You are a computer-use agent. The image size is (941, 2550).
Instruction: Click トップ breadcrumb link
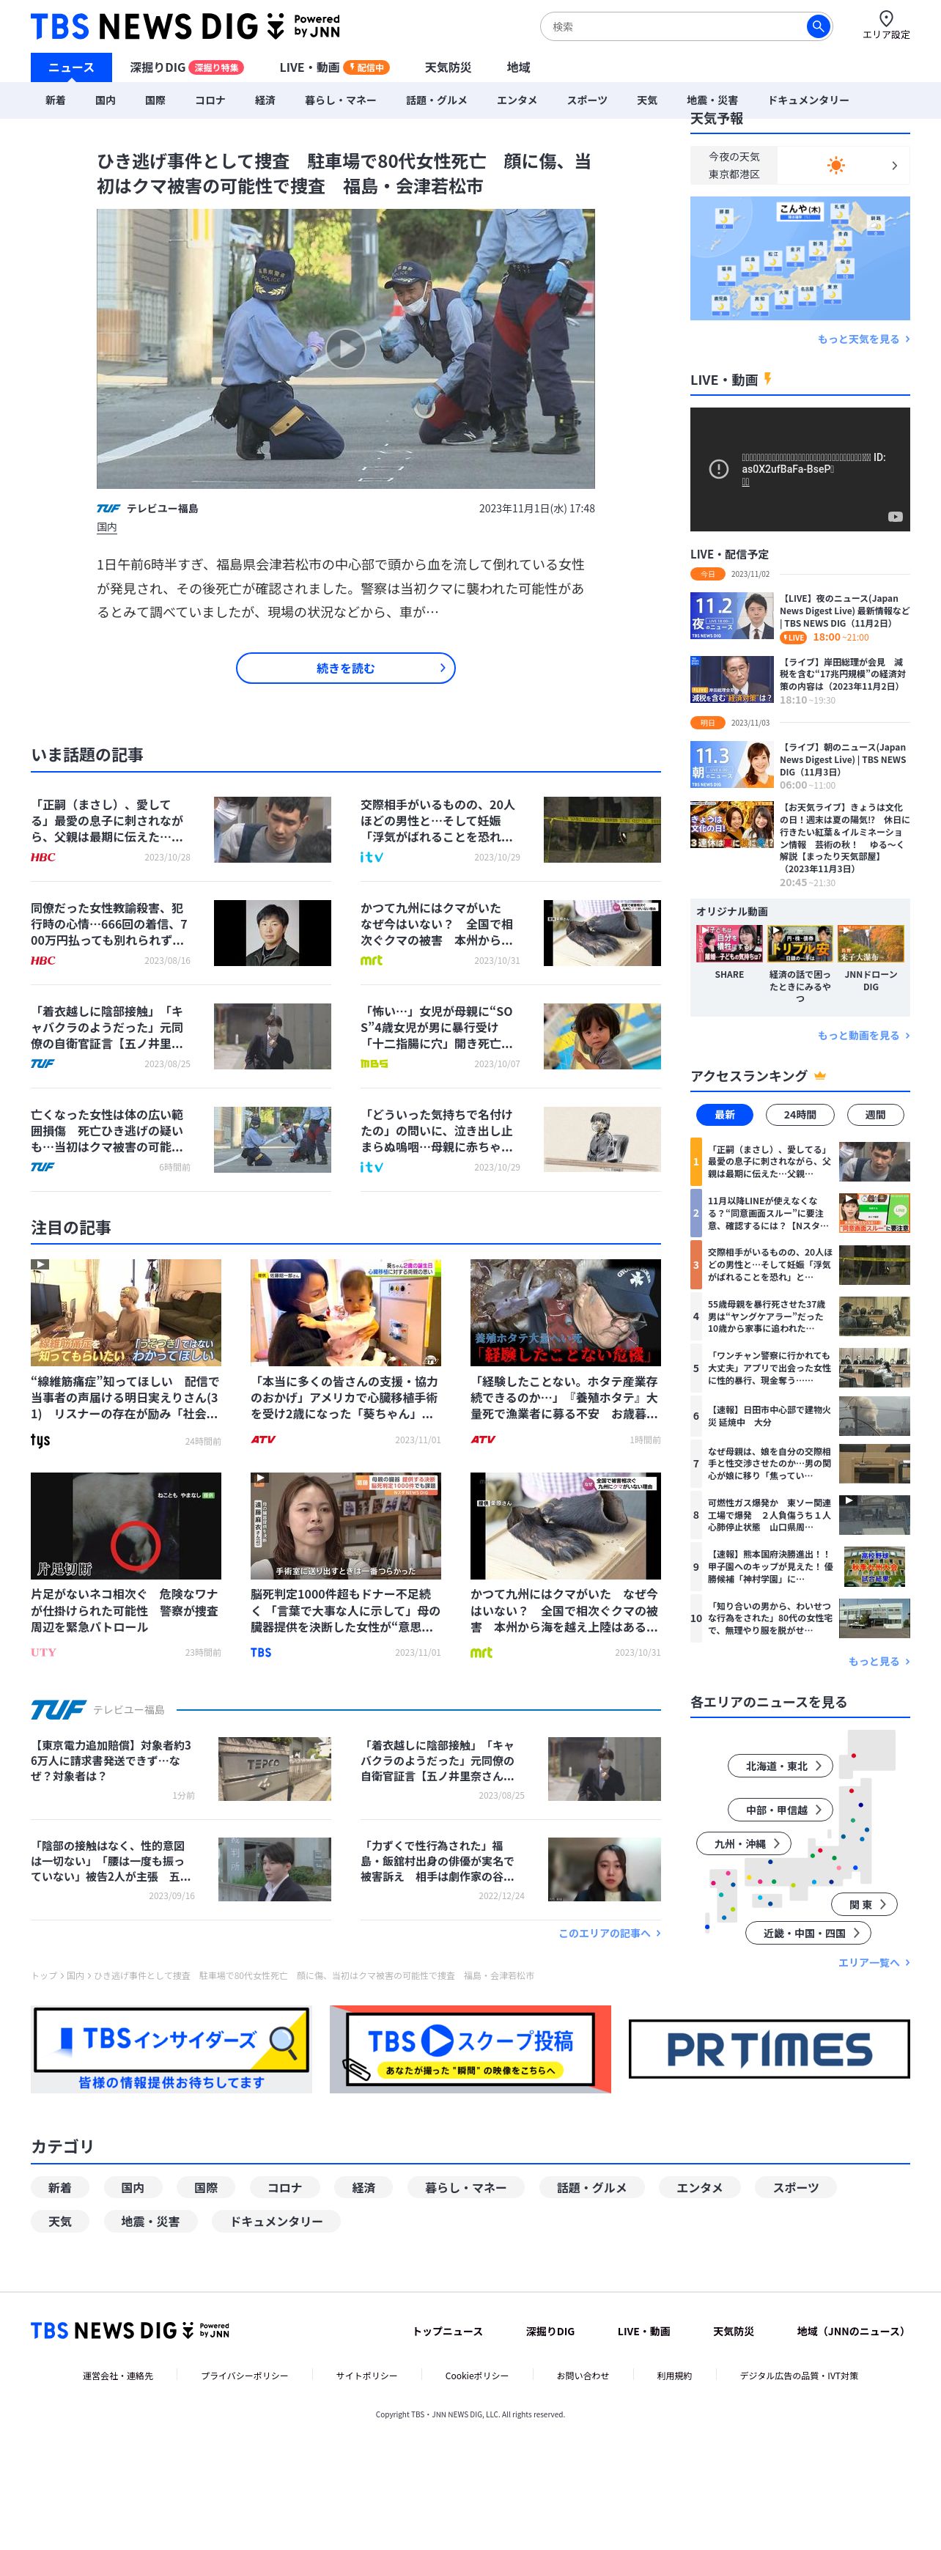[43, 1975]
